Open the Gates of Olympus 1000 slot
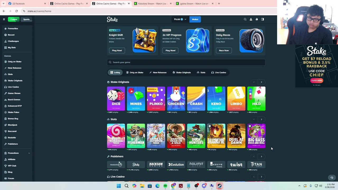Screen dimensions: 338x190 coord(156,136)
